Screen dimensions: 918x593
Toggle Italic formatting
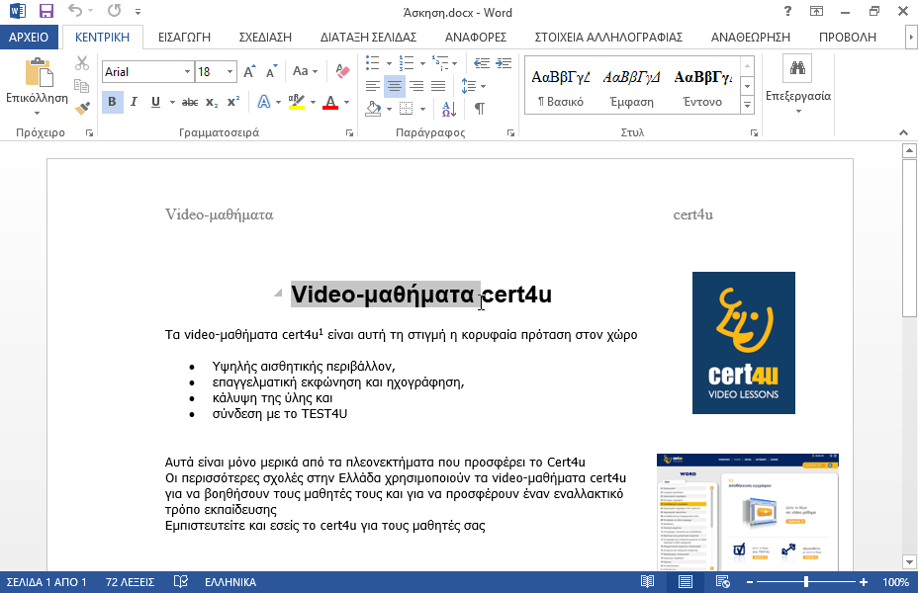134,103
